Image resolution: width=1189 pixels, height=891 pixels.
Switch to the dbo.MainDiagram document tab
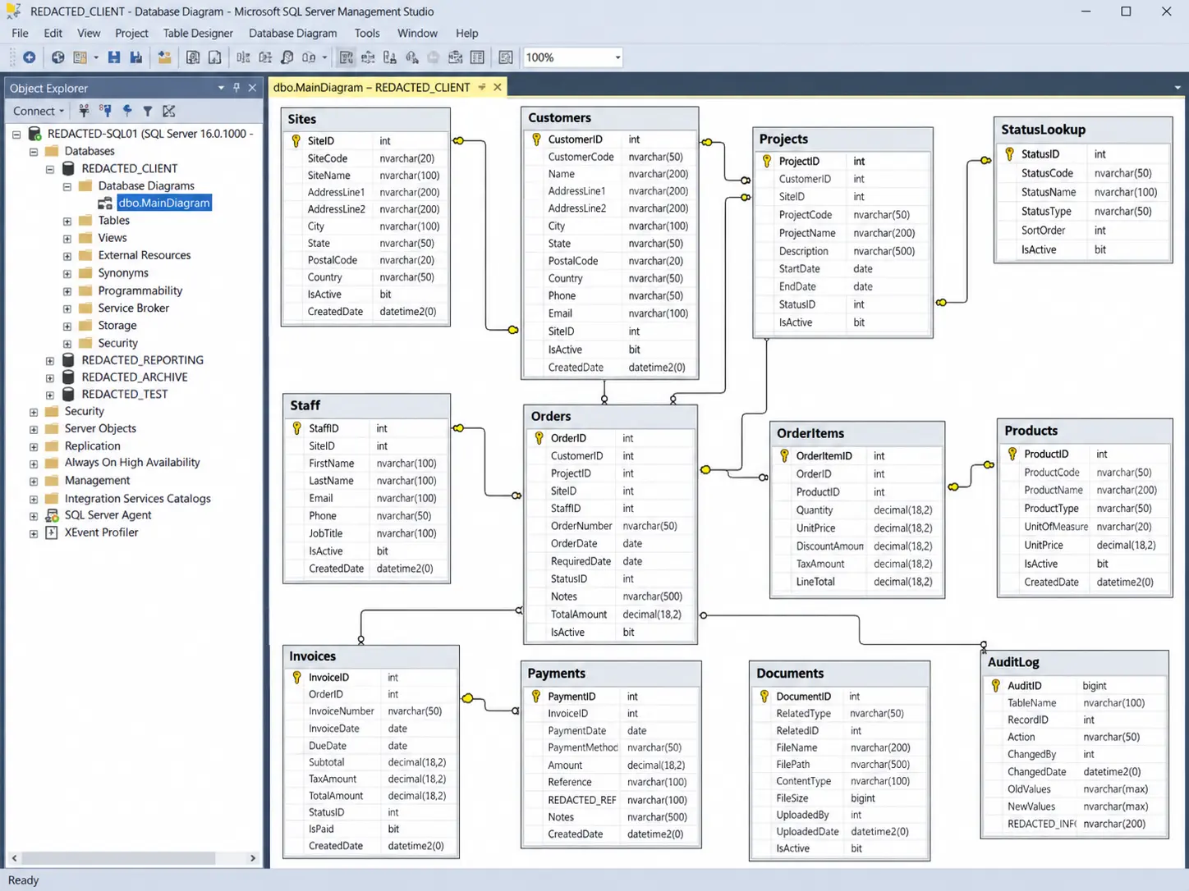coord(372,87)
